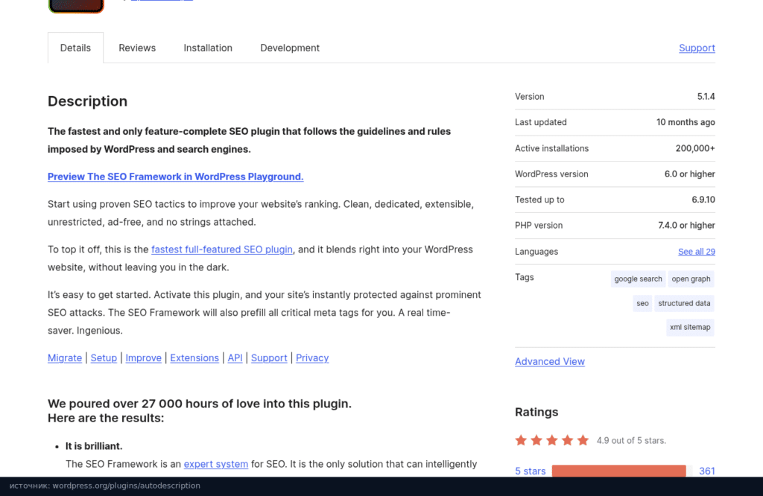The width and height of the screenshot is (763, 496).
Task: Click the 5 stars rating bar
Action: pyautogui.click(x=622, y=471)
